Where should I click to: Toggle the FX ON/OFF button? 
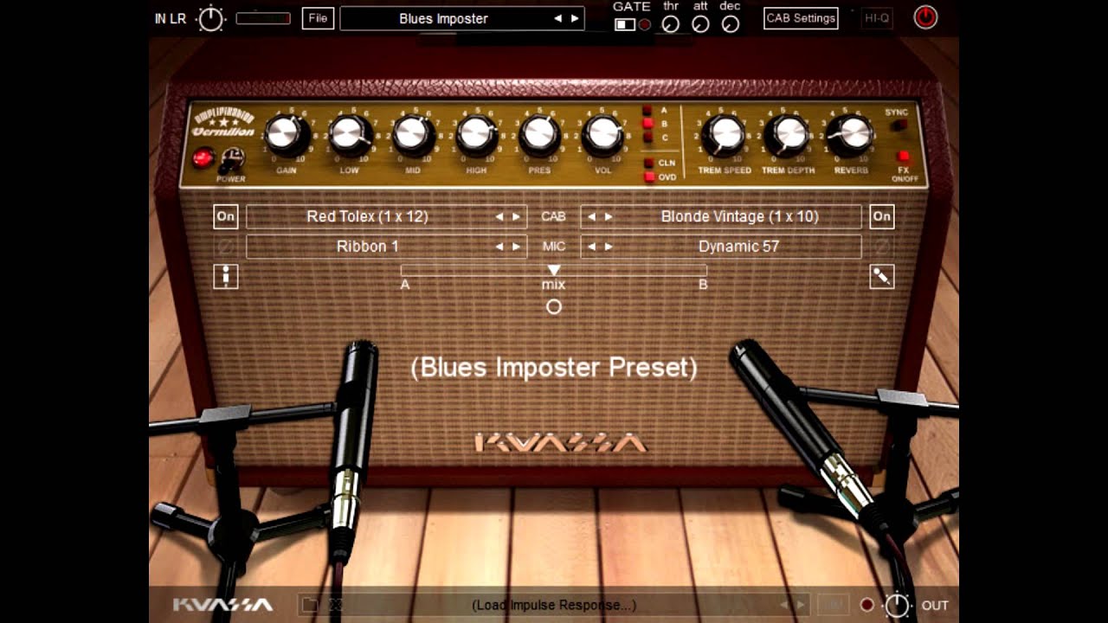(903, 157)
